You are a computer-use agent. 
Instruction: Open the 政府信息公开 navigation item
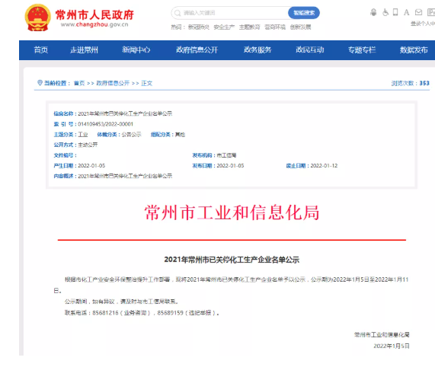197,50
